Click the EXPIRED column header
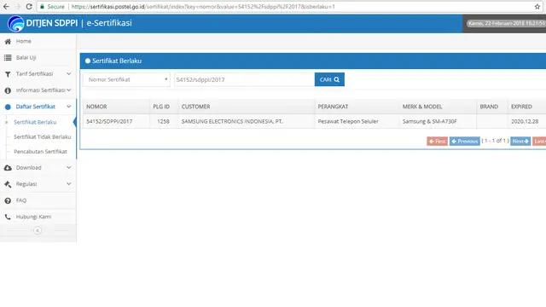The height and width of the screenshot is (307, 546). coord(521,107)
